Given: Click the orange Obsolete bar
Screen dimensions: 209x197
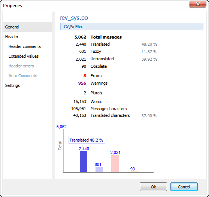Looking at the screenshot, I should tap(135, 172).
